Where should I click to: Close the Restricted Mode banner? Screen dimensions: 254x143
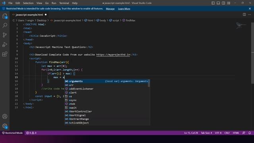coord(250,9)
